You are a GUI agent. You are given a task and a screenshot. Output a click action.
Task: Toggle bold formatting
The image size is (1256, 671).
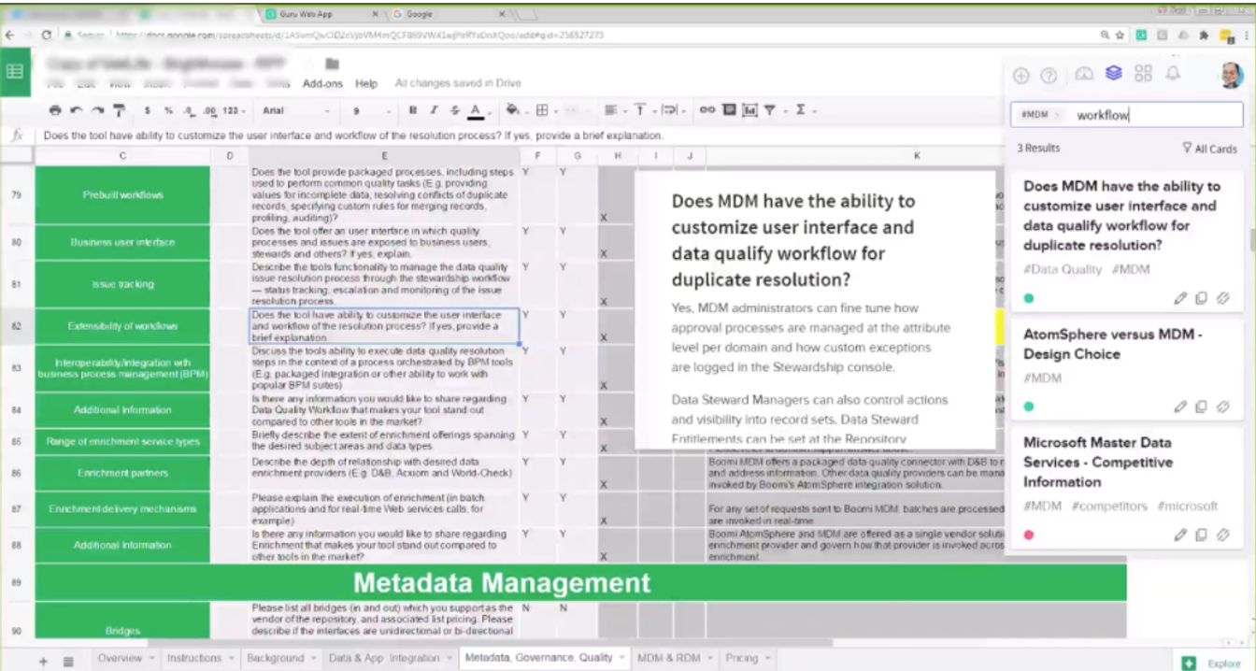(413, 110)
